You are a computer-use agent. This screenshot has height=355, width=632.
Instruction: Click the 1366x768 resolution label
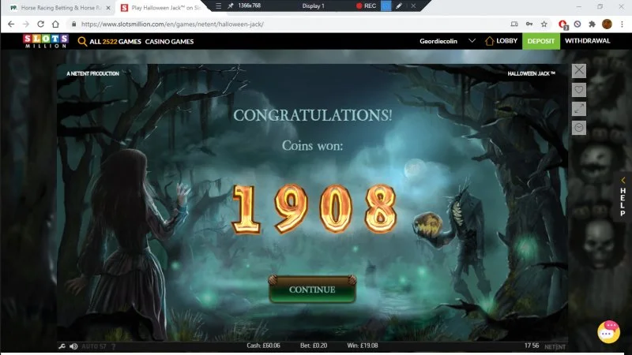249,6
